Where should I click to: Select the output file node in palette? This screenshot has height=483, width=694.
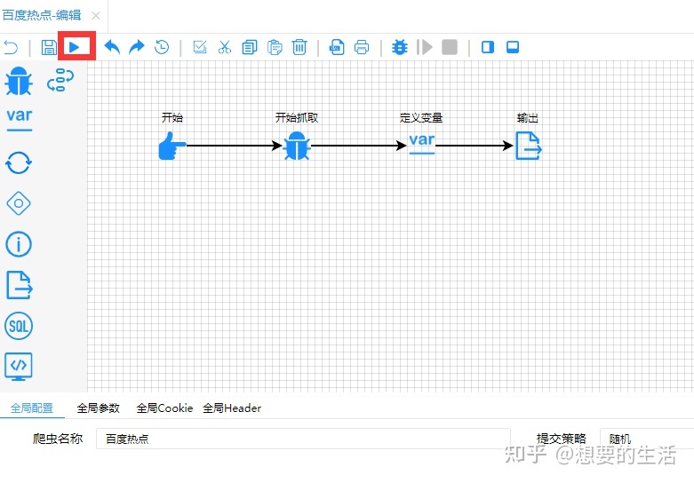(19, 285)
